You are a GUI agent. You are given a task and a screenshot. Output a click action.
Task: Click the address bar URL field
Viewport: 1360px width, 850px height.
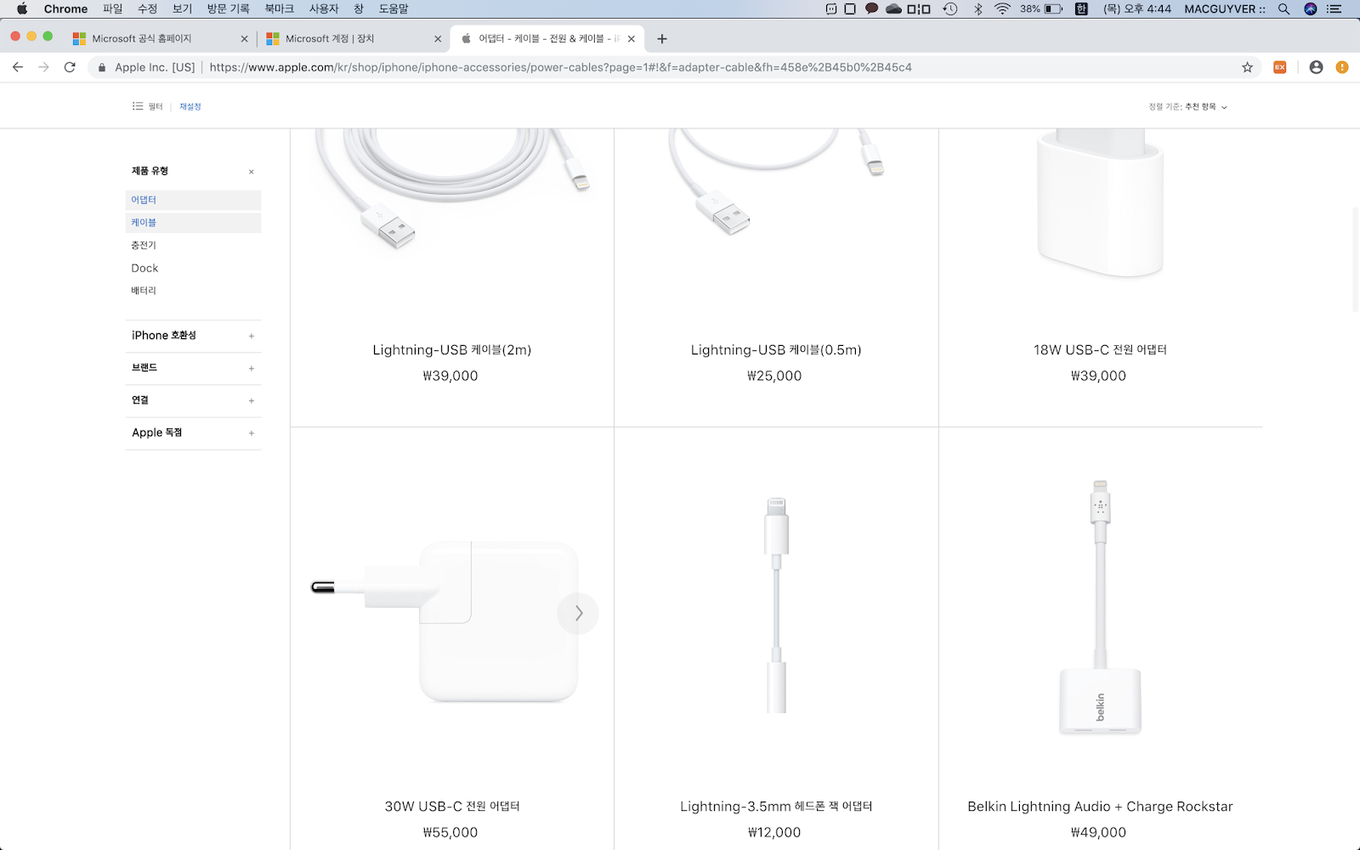tap(561, 67)
